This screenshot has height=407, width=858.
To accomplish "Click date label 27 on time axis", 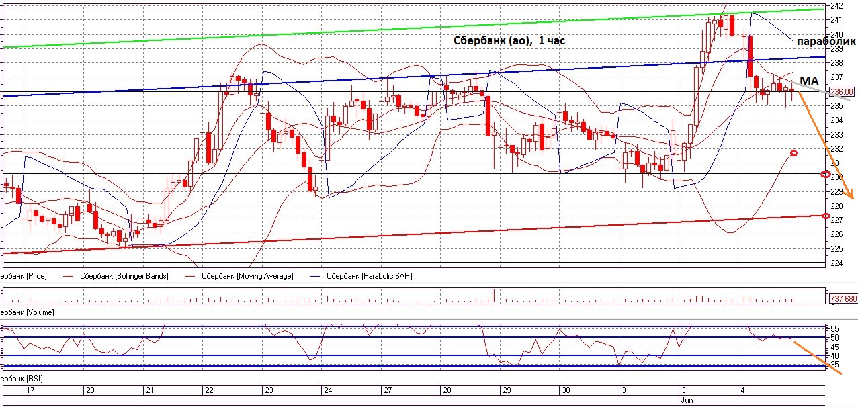I will 388,390.
